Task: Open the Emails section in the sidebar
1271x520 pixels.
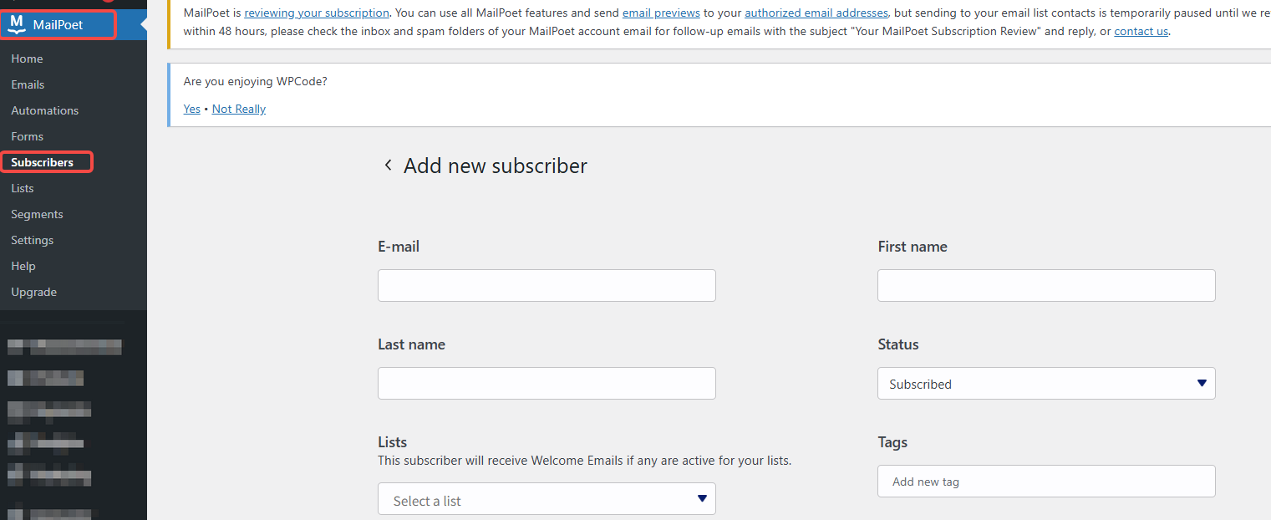Action: tap(28, 84)
